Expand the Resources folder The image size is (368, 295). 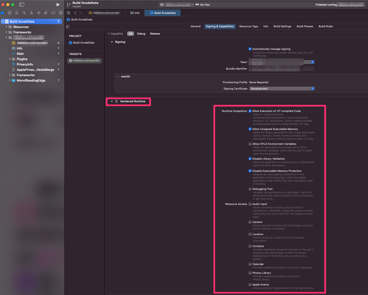(6, 27)
